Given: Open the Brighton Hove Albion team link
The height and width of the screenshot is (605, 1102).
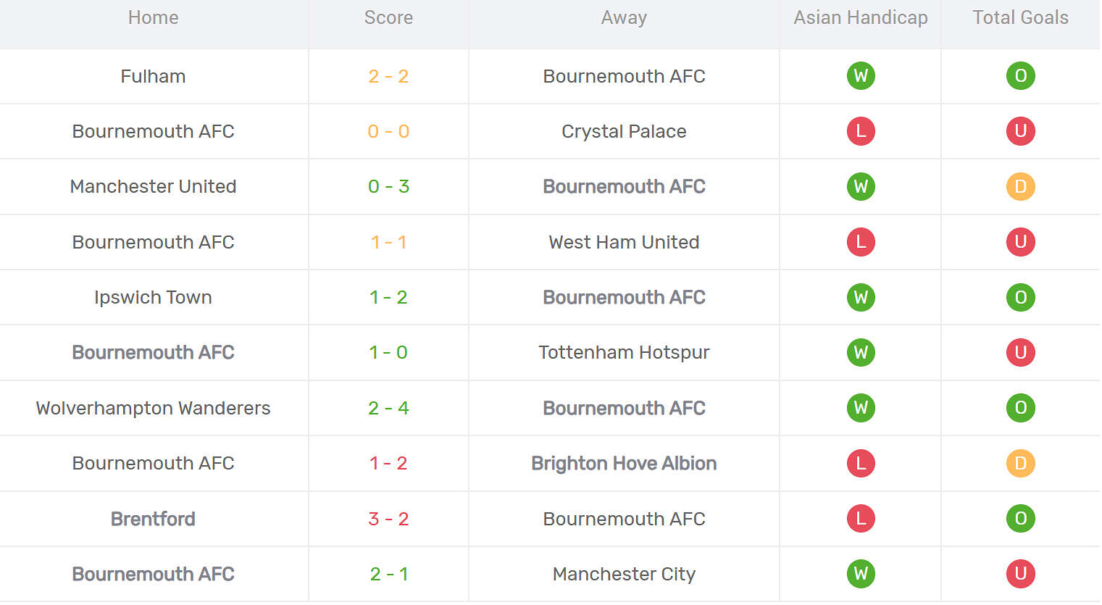Looking at the screenshot, I should point(624,464).
